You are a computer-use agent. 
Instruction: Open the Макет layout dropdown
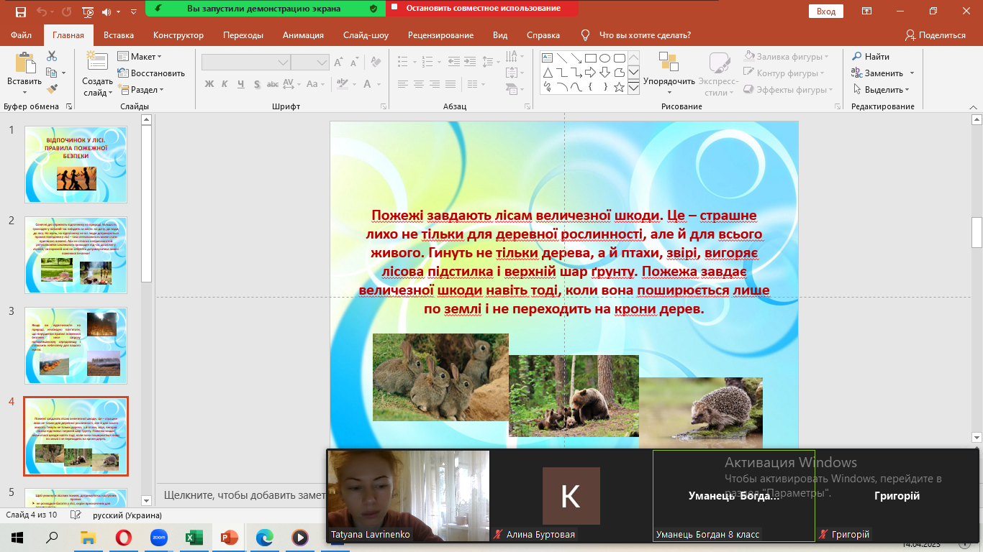pyautogui.click(x=140, y=56)
